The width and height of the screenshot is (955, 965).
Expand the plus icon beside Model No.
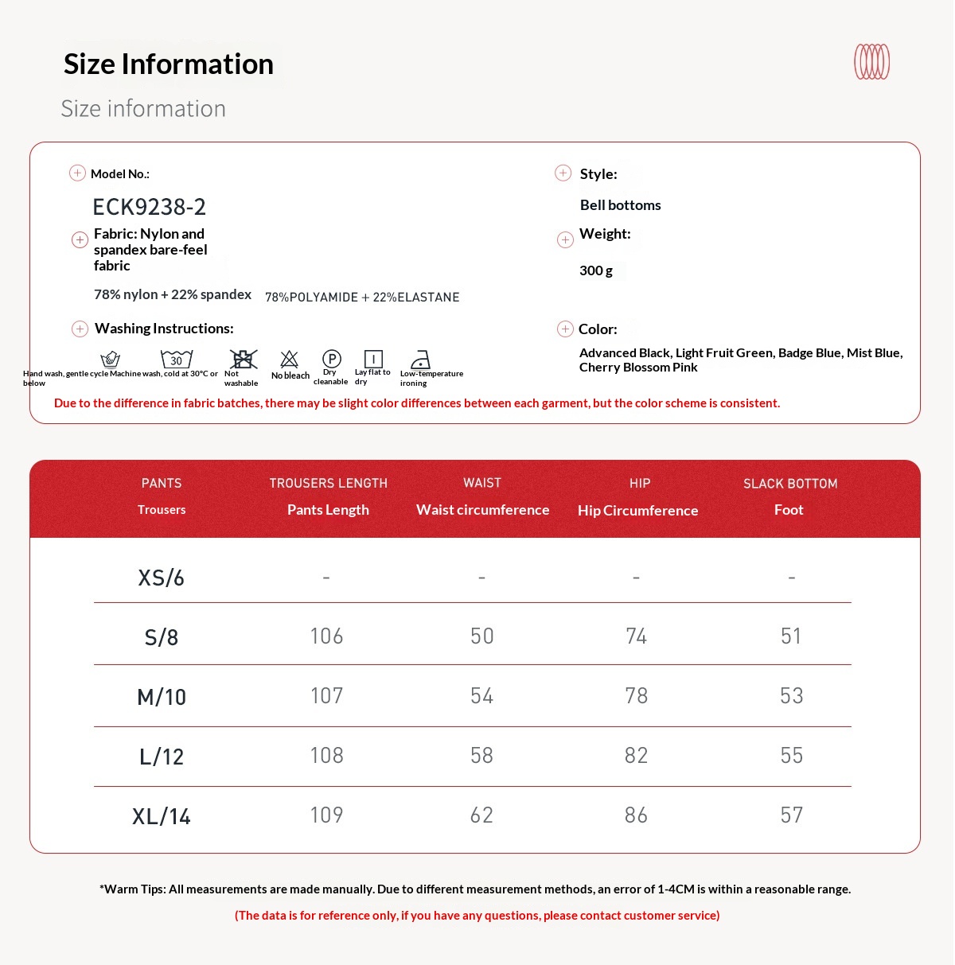click(77, 173)
